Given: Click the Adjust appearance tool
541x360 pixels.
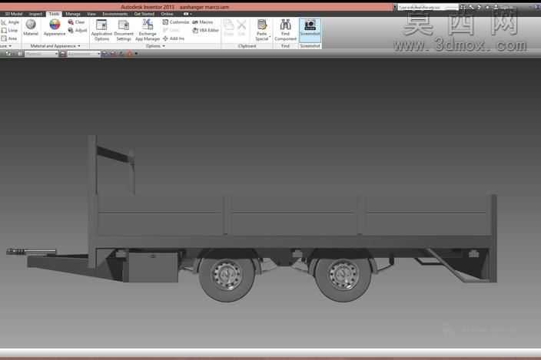Looking at the screenshot, I should [x=78, y=30].
